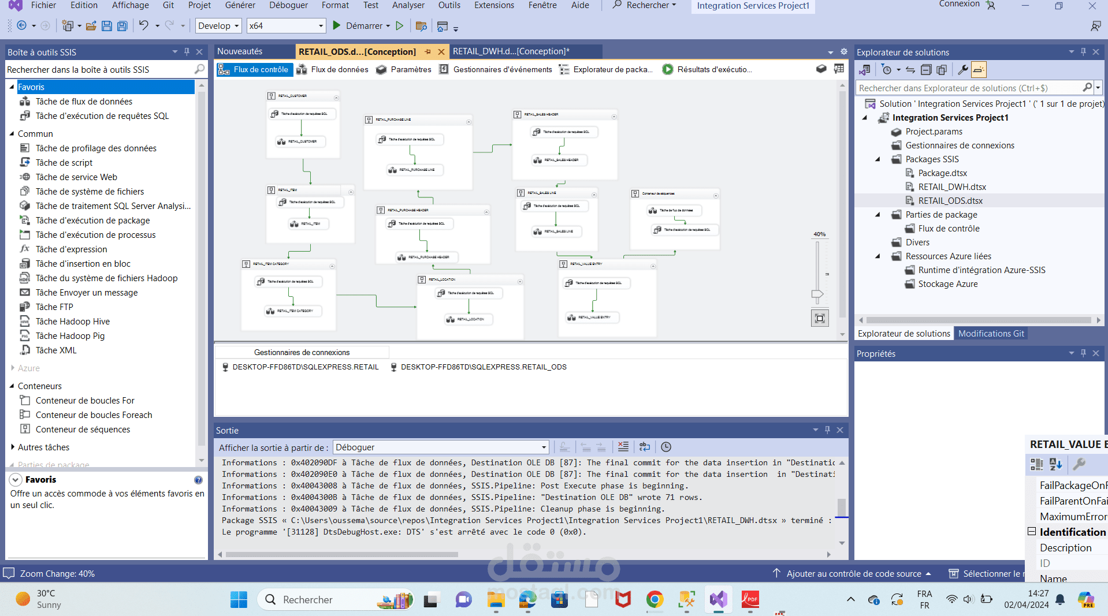Clear all output with the red-X list icon

point(623,447)
